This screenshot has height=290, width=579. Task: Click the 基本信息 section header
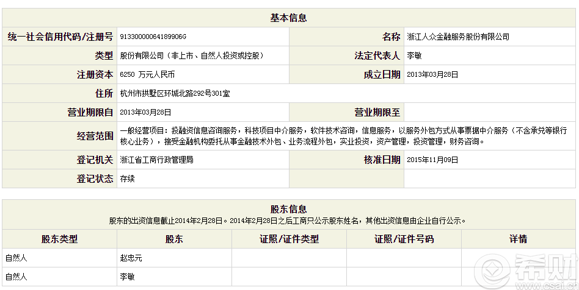[288, 18]
